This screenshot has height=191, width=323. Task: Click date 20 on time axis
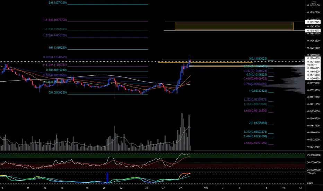pyautogui.click(x=104, y=188)
